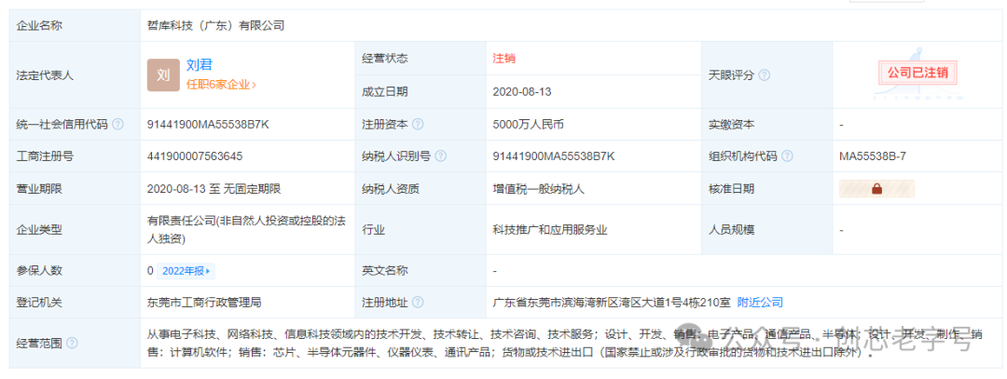The width and height of the screenshot is (1007, 379).
Task: Click the 工商注册号 label
Action: [45, 156]
